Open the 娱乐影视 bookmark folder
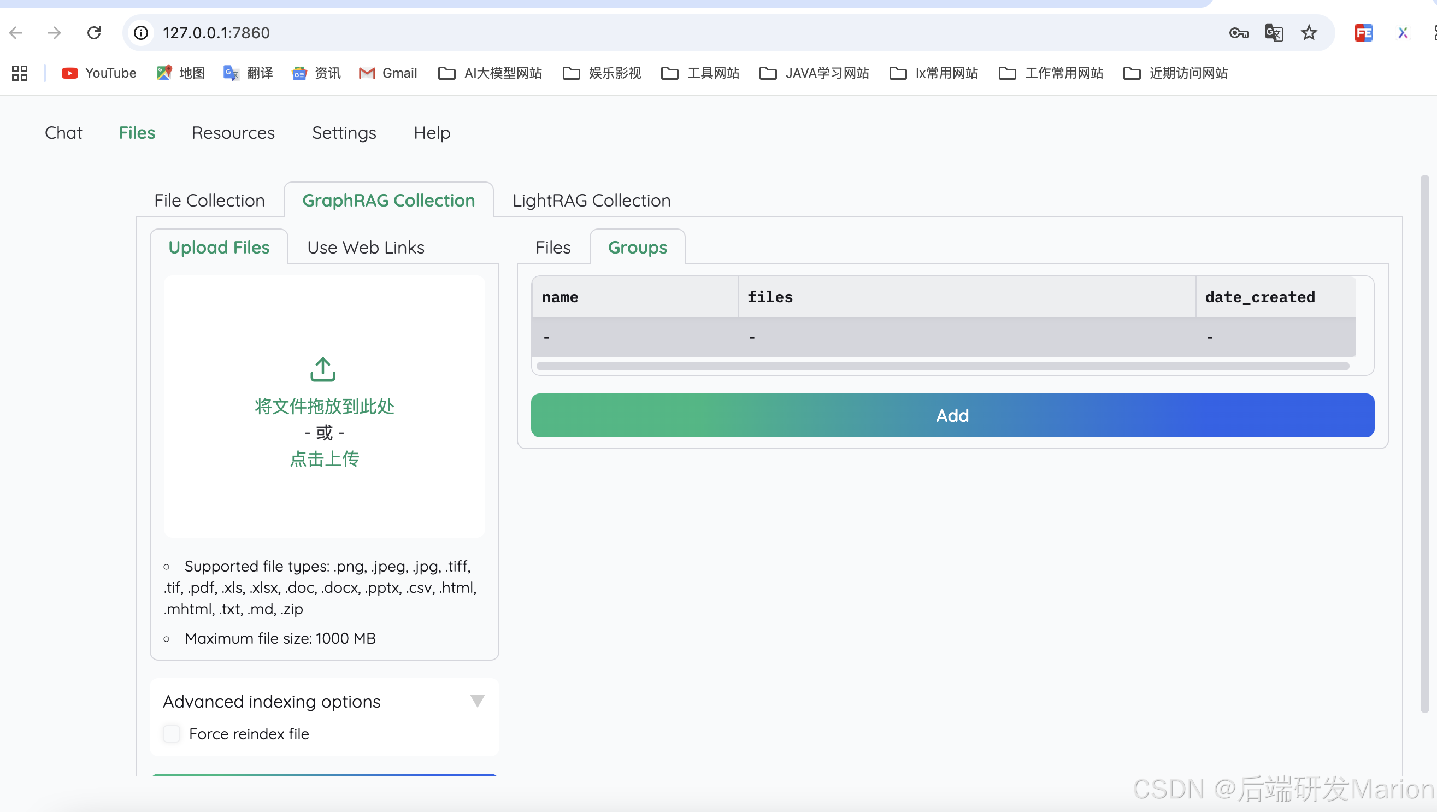The width and height of the screenshot is (1437, 812). (602, 73)
